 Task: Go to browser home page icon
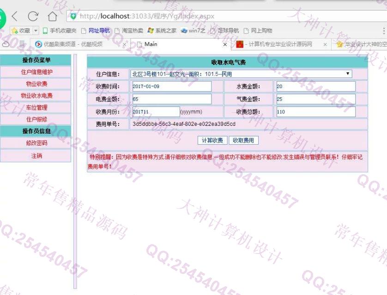(x=52, y=16)
